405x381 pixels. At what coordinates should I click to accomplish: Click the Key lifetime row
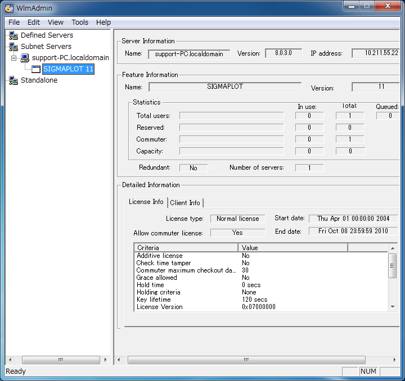pos(261,300)
